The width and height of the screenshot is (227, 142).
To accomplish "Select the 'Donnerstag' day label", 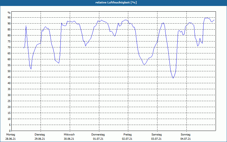I will 98,135.
